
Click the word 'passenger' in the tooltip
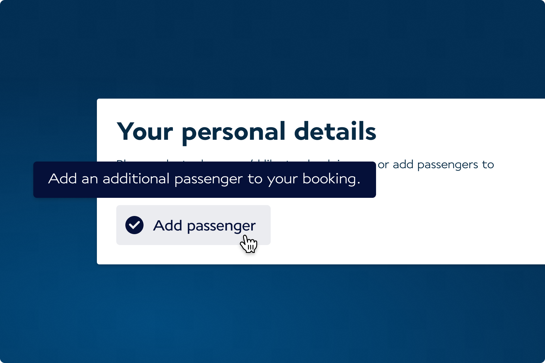[x=209, y=179]
